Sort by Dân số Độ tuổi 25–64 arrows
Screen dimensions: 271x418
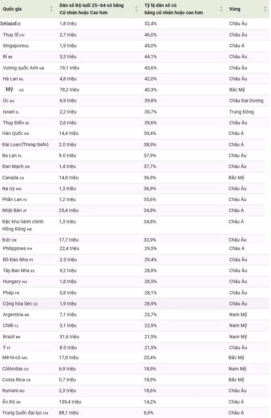point(136,9)
